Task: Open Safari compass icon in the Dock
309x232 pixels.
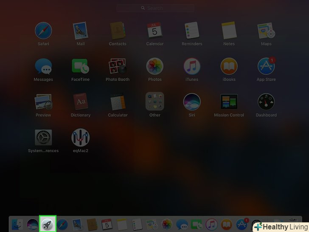Action: point(62,224)
